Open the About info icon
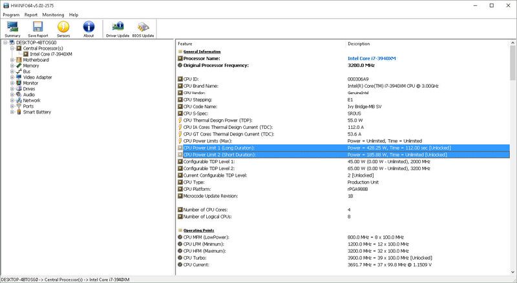Screen dimensions: 517x283 [89, 29]
